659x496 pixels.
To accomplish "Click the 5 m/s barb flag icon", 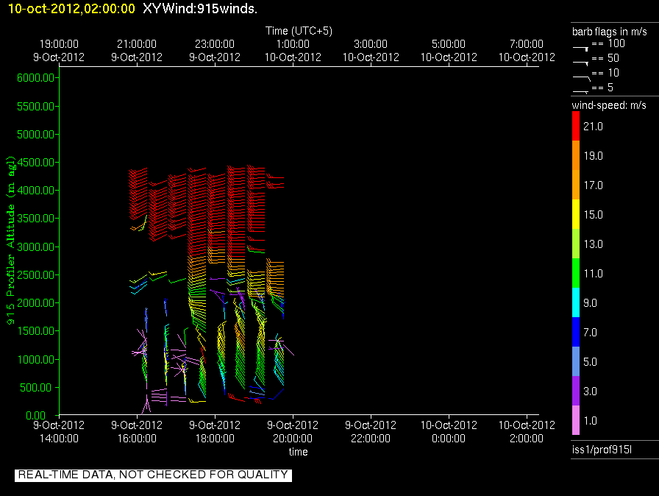I will click(580, 91).
